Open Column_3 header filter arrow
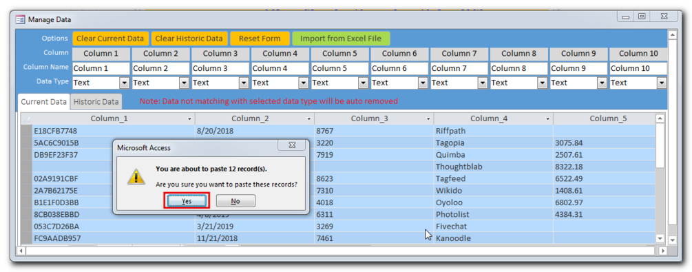 pyautogui.click(x=428, y=118)
